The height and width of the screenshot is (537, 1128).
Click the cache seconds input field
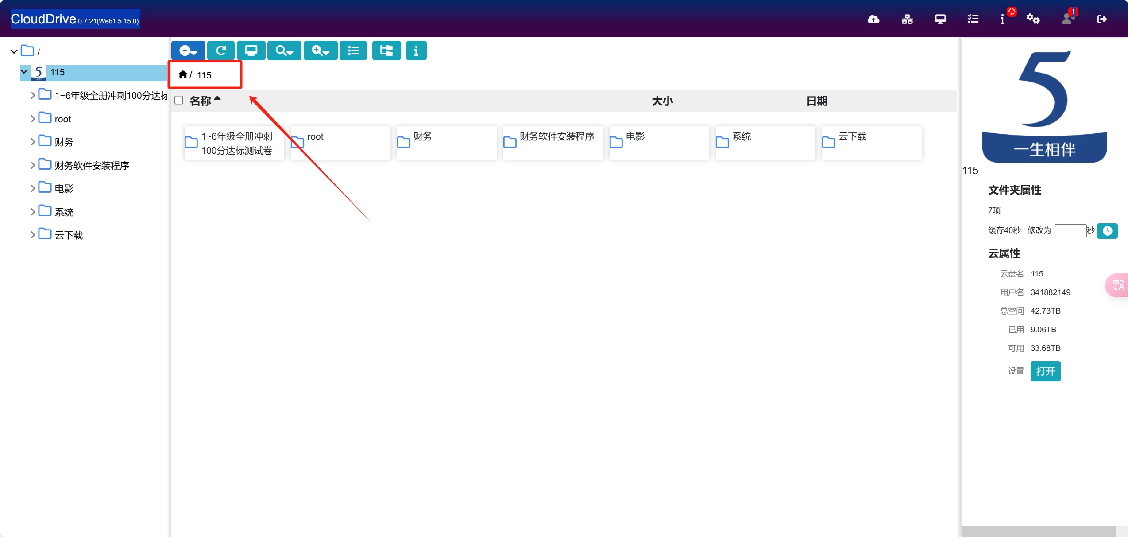pos(1070,230)
